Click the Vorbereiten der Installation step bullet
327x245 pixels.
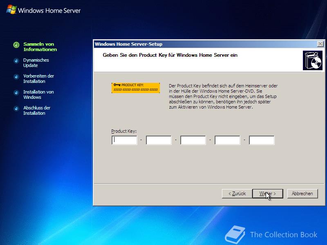tap(16, 77)
